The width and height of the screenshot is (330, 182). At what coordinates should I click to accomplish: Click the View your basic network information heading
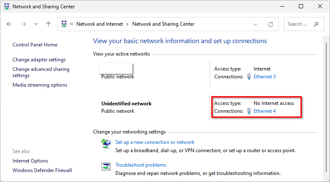[x=180, y=41]
